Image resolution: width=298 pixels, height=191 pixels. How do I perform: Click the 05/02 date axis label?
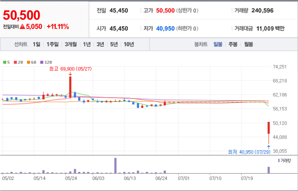(x=8, y=178)
